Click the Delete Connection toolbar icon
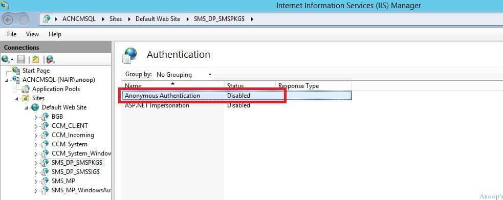The image size is (503, 200). [x=50, y=59]
